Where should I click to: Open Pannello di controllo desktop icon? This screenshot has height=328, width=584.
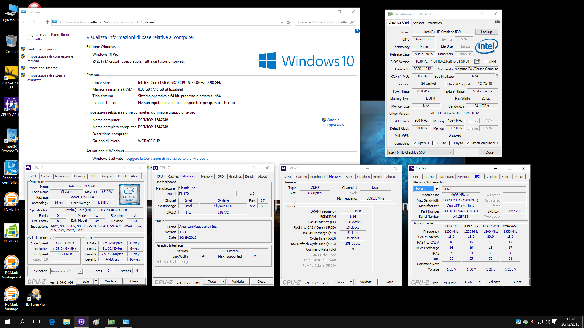click(x=11, y=172)
